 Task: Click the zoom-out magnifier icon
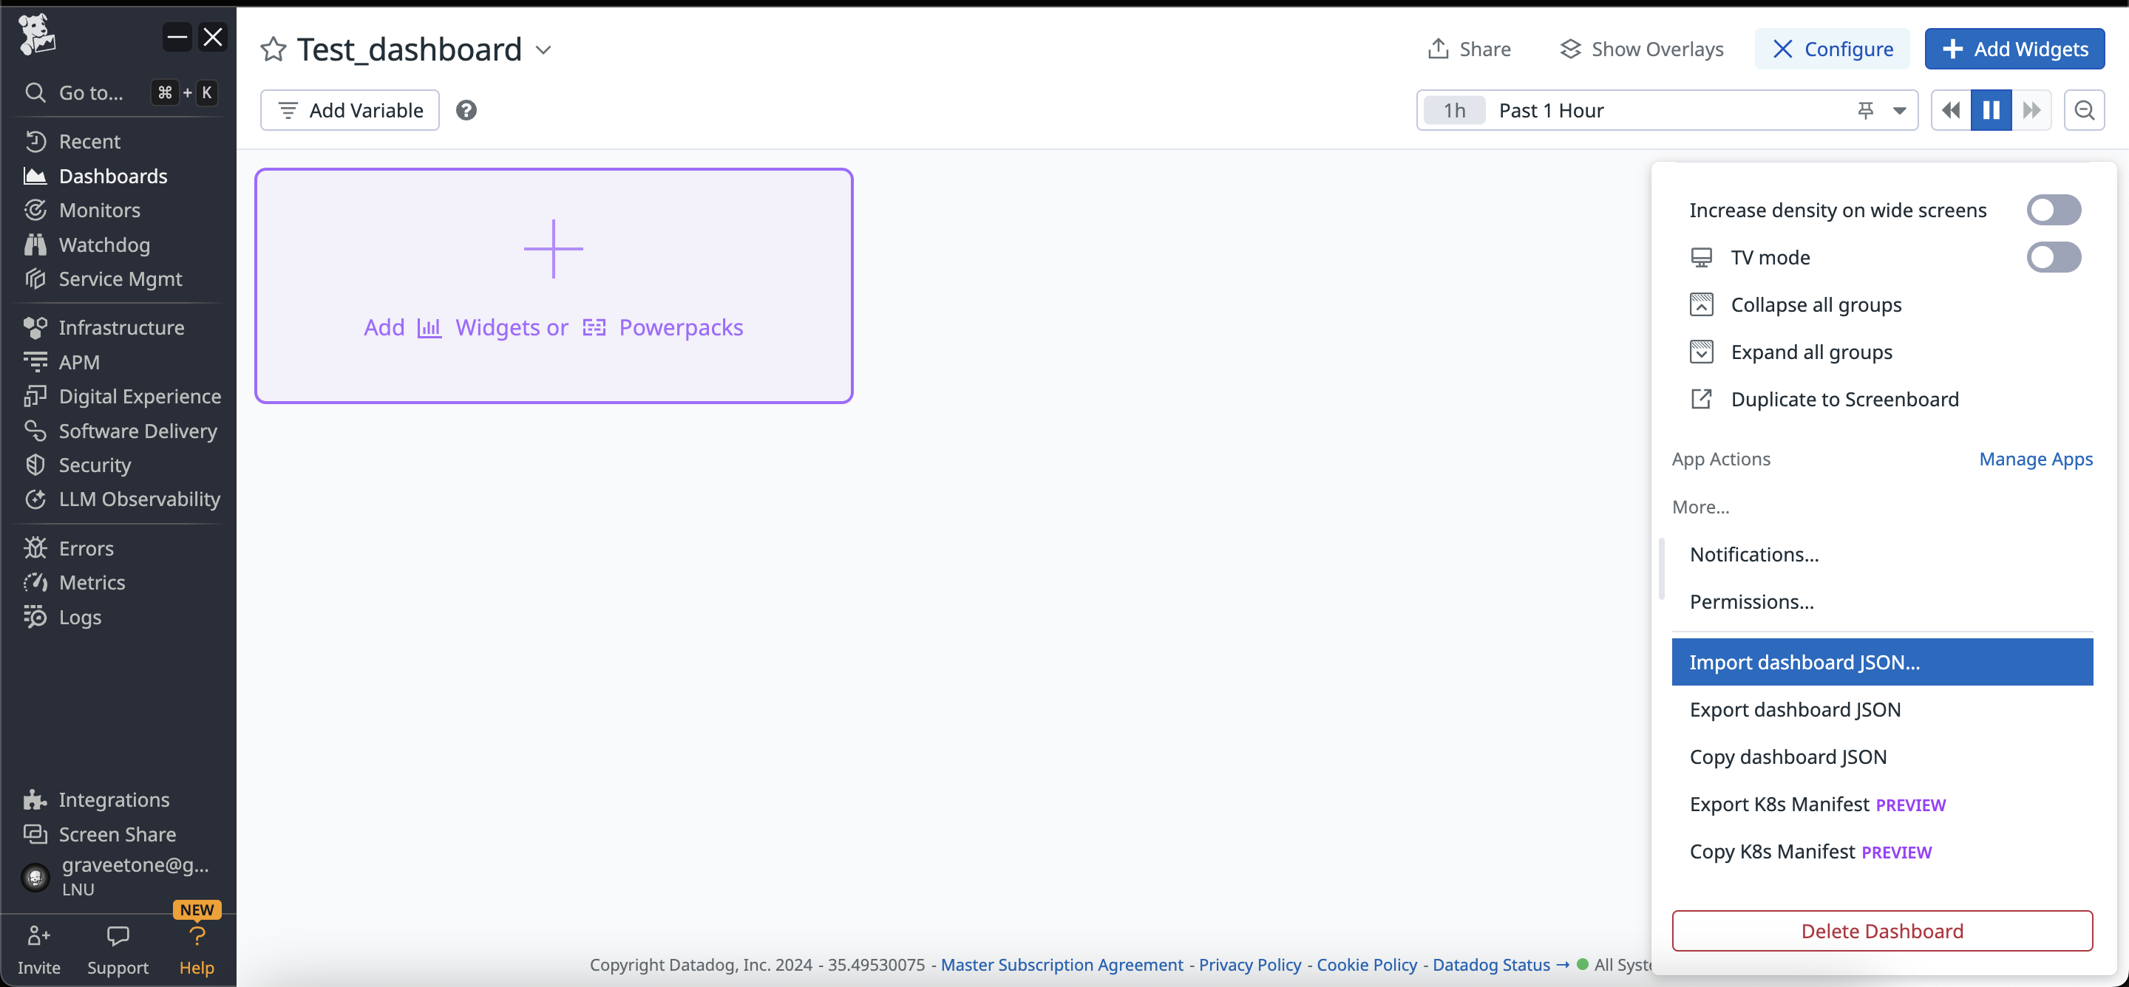[2084, 110]
